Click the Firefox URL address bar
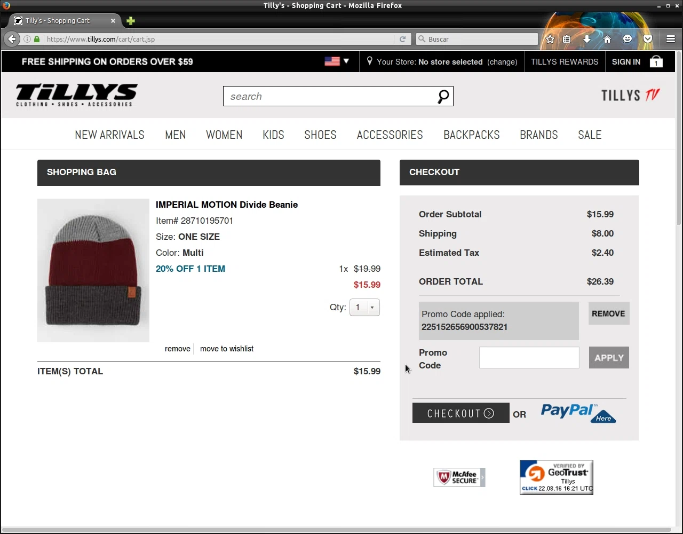 click(x=219, y=39)
